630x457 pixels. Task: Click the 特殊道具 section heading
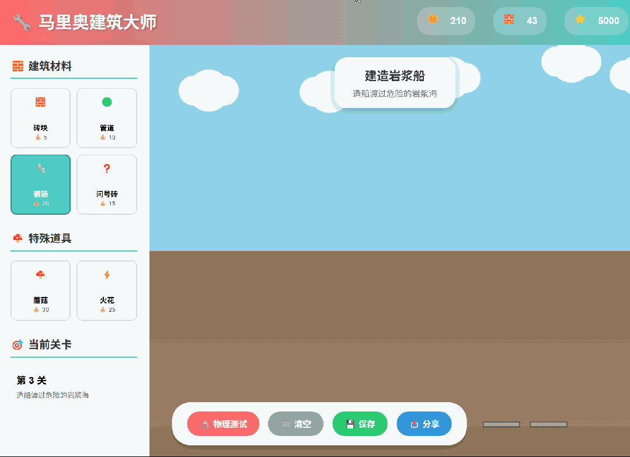point(50,239)
